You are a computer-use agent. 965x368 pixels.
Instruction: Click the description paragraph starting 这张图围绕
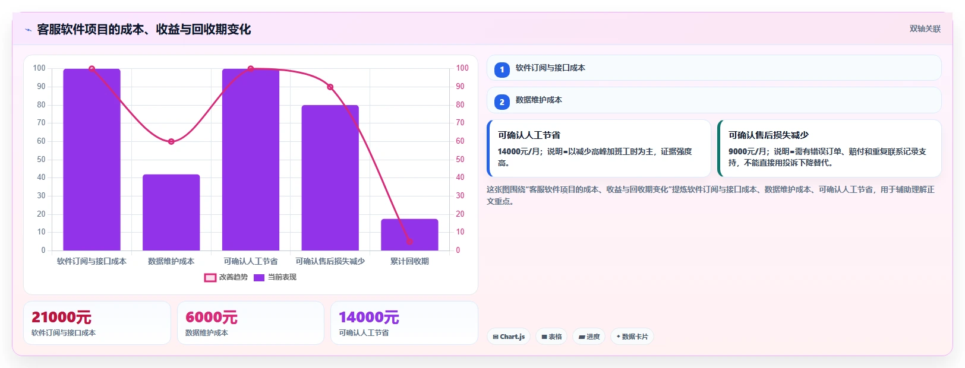tap(711, 195)
